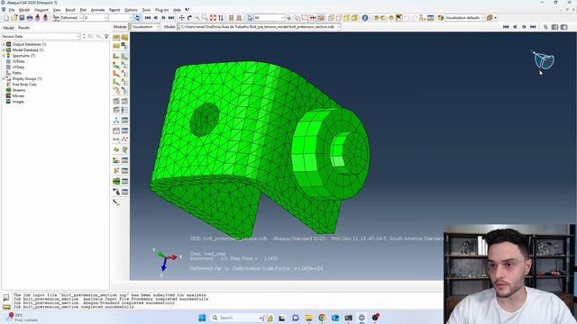Click the Activate View Cut icon

116,160
